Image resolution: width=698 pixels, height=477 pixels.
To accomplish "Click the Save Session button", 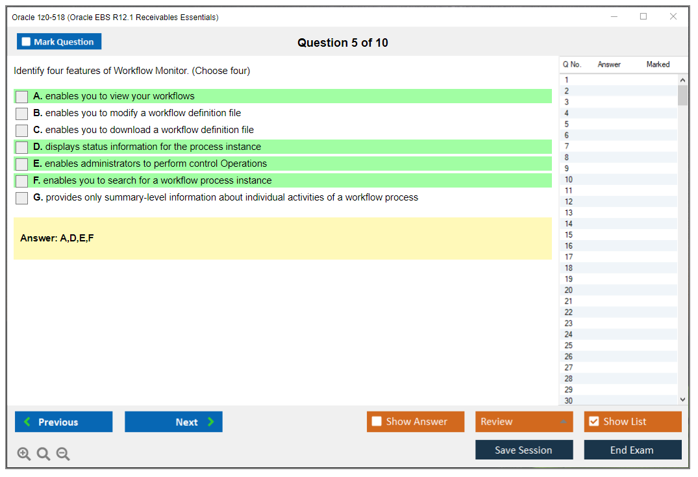I will pyautogui.click(x=524, y=450).
